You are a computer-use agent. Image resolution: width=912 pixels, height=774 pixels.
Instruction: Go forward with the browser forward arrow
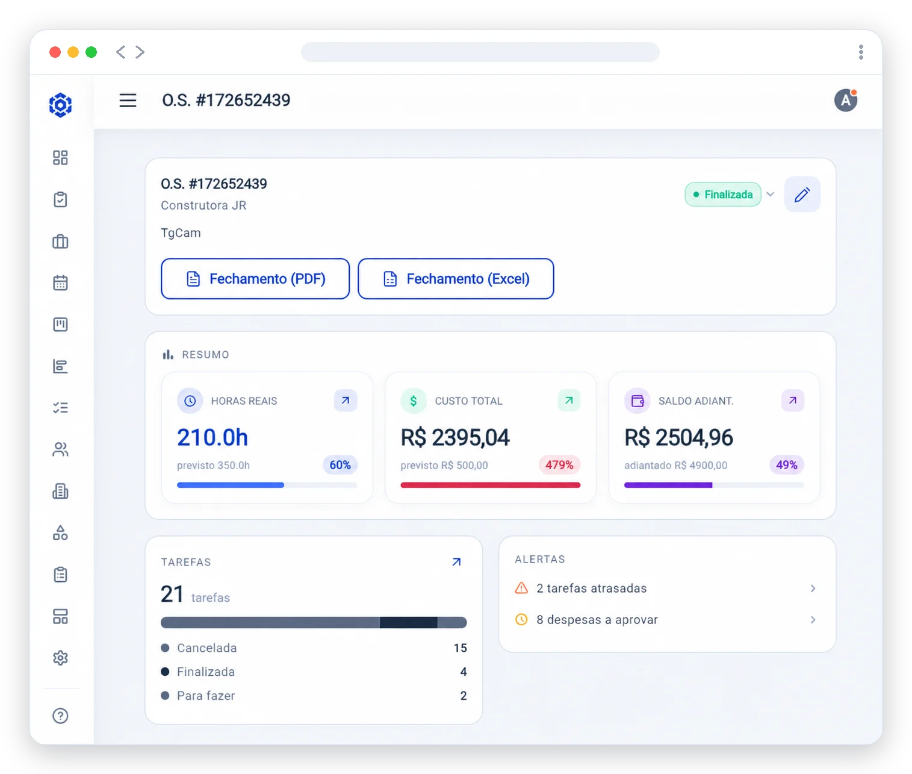pos(140,52)
